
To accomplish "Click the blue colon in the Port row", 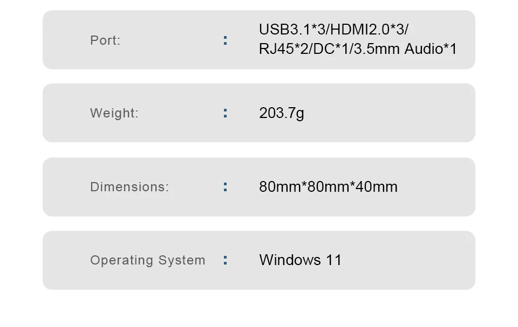I will click(226, 40).
